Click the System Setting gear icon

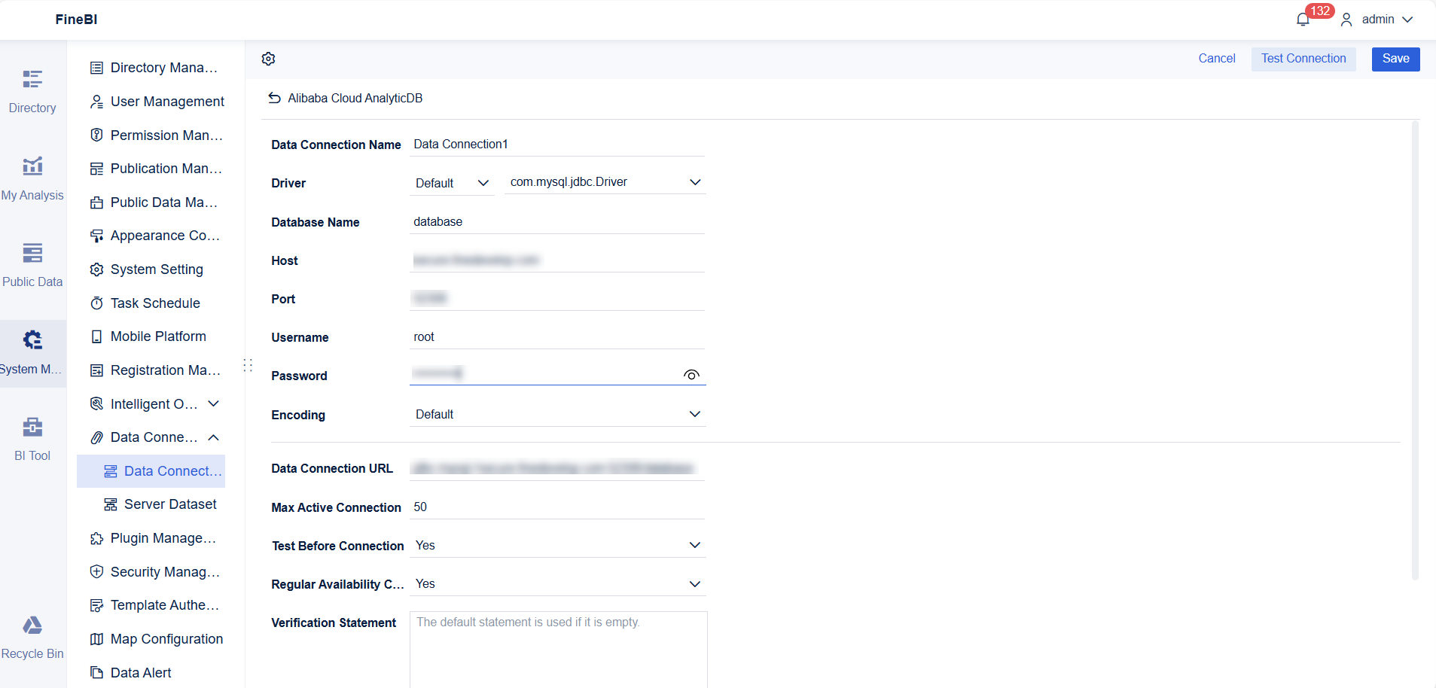[96, 269]
